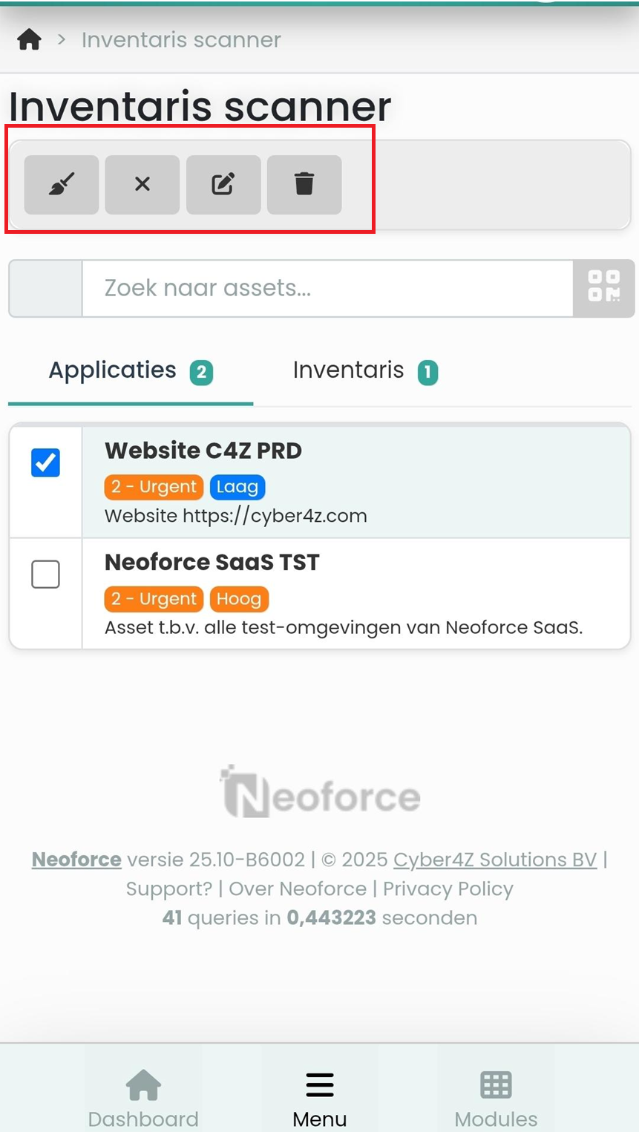Click the edit pencil icon button
The width and height of the screenshot is (639, 1132).
tap(223, 184)
